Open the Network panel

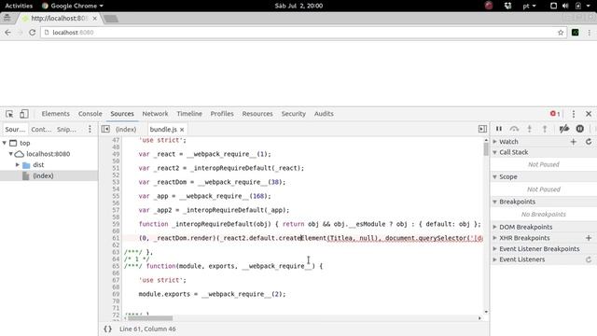point(155,114)
